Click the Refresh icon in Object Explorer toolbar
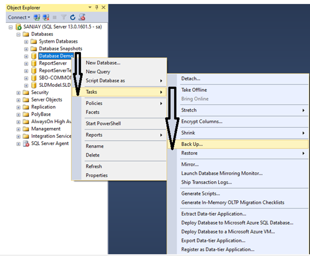This screenshot has height=256, width=310. point(73,17)
